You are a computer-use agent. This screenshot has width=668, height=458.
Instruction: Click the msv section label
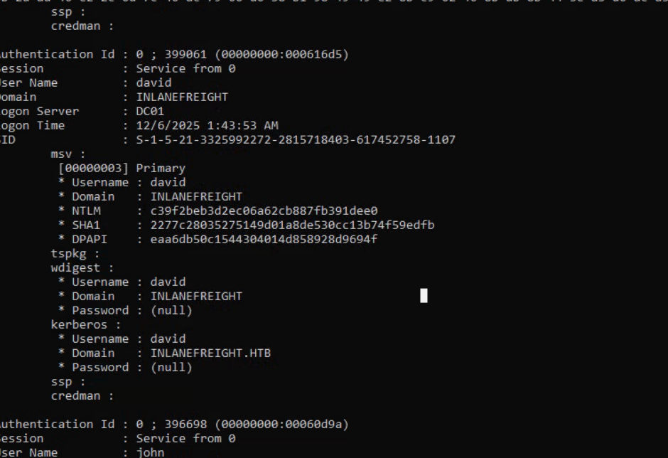click(x=65, y=154)
